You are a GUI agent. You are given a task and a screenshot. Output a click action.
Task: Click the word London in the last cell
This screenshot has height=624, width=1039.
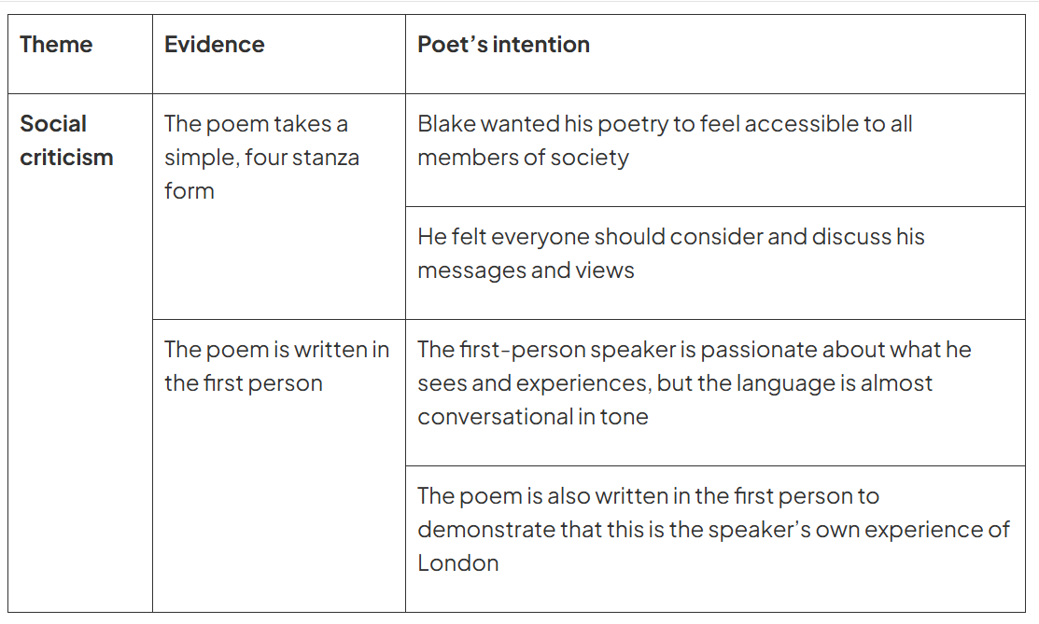[x=457, y=563]
